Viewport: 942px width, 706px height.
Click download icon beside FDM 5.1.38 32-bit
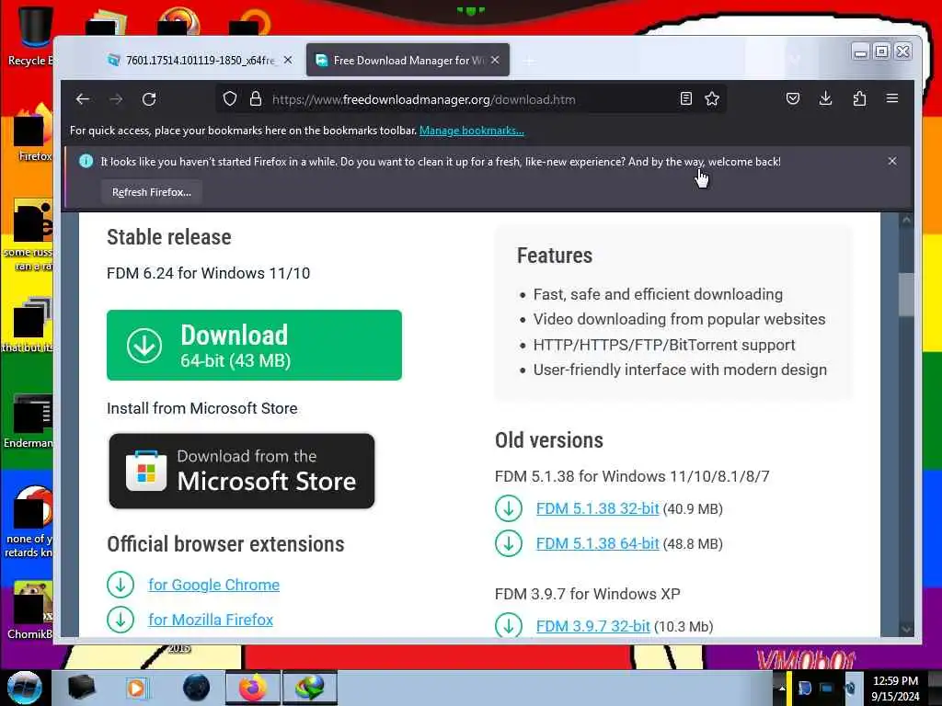tap(509, 508)
